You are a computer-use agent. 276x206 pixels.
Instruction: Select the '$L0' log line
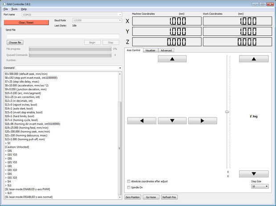pos(8,193)
